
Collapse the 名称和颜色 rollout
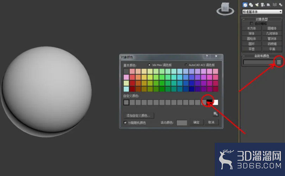pos(262,56)
